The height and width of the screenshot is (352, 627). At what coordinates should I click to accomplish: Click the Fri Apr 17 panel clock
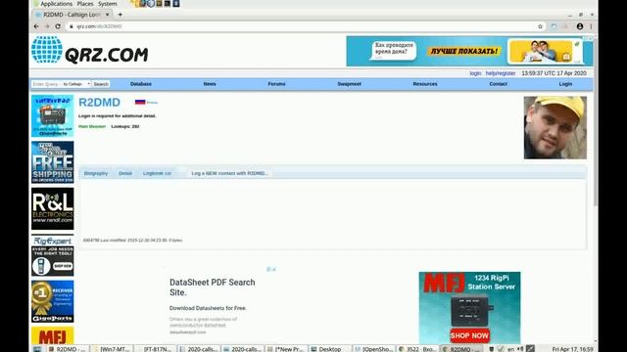(572, 349)
